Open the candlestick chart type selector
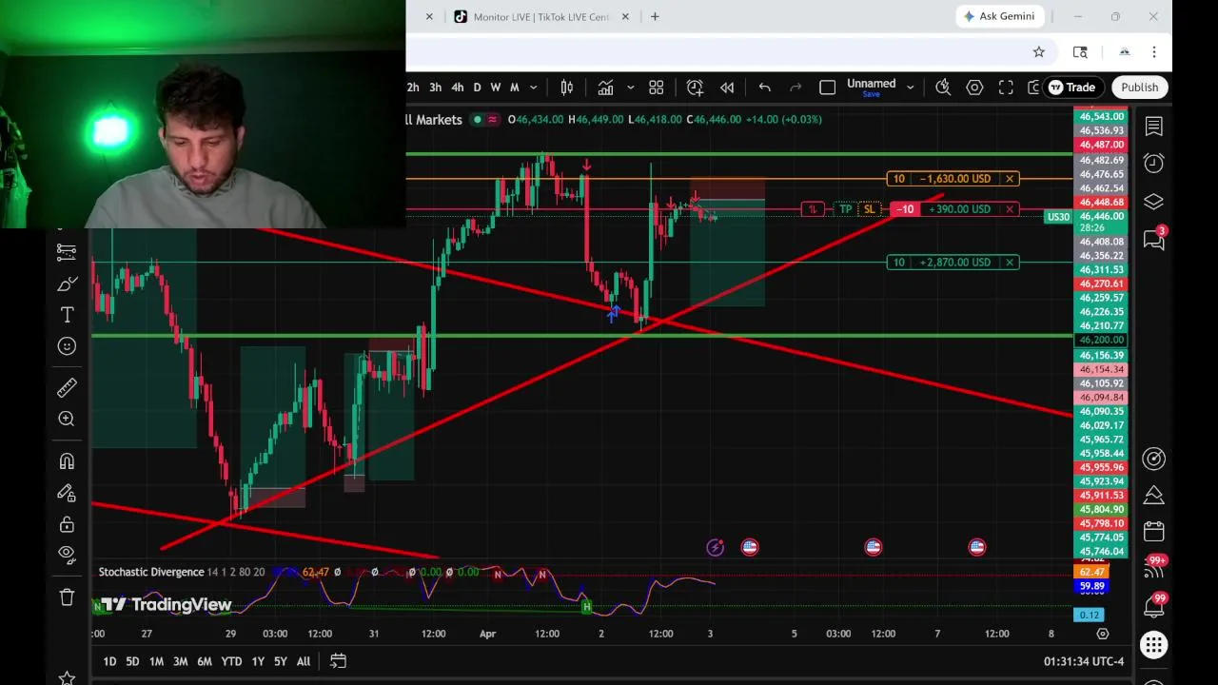Viewport: 1218px width, 685px height. pos(567,88)
